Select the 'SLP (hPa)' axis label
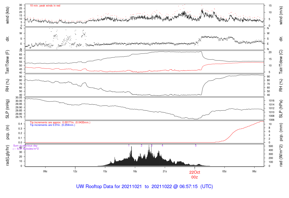289x198 pixels. point(281,109)
